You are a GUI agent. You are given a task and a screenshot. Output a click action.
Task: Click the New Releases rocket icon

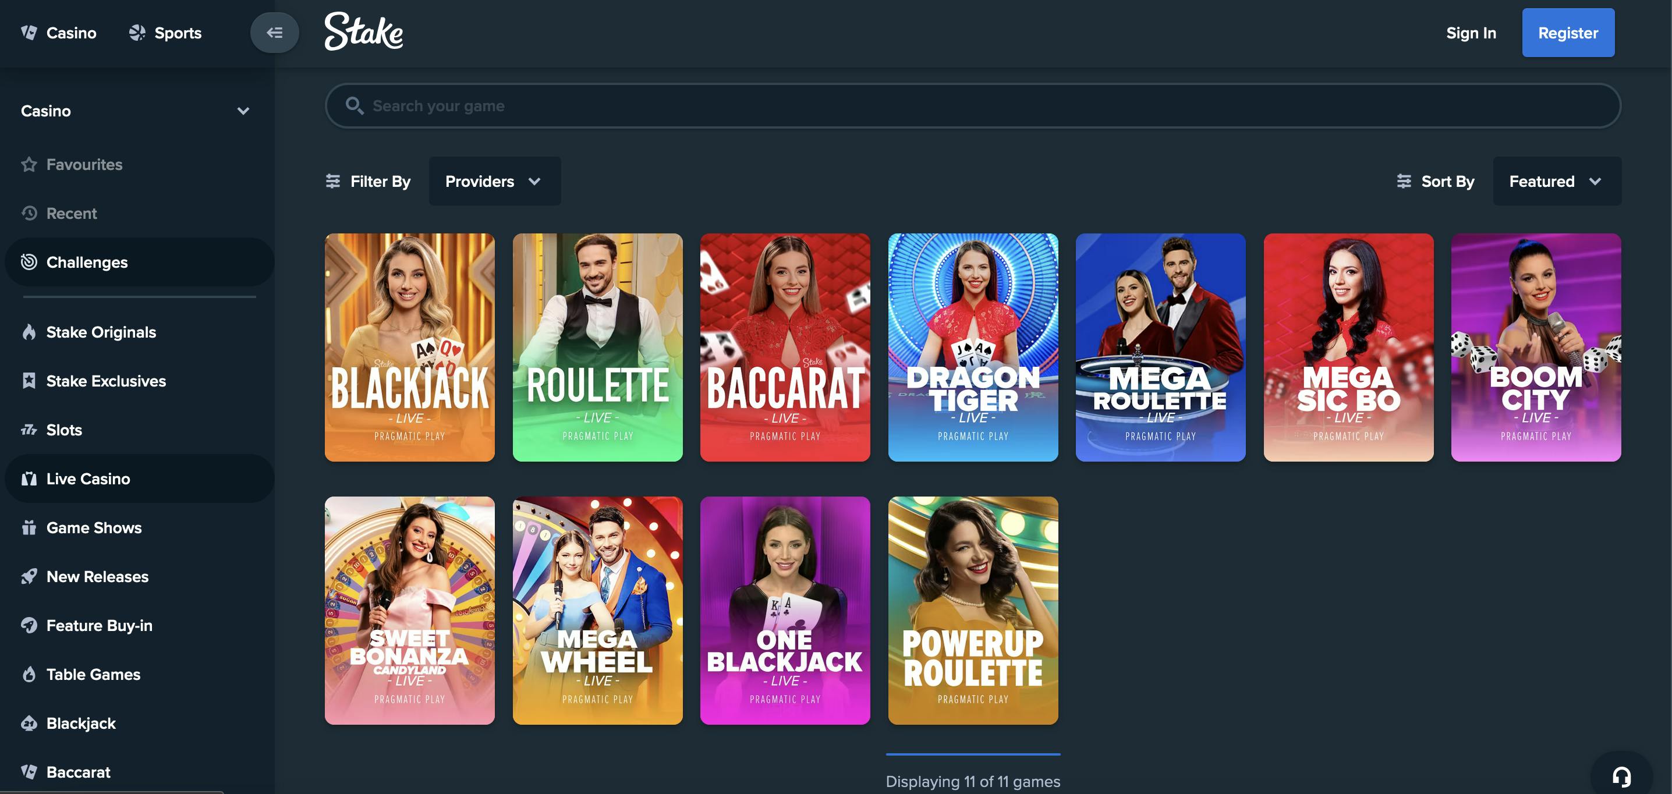[x=29, y=576]
